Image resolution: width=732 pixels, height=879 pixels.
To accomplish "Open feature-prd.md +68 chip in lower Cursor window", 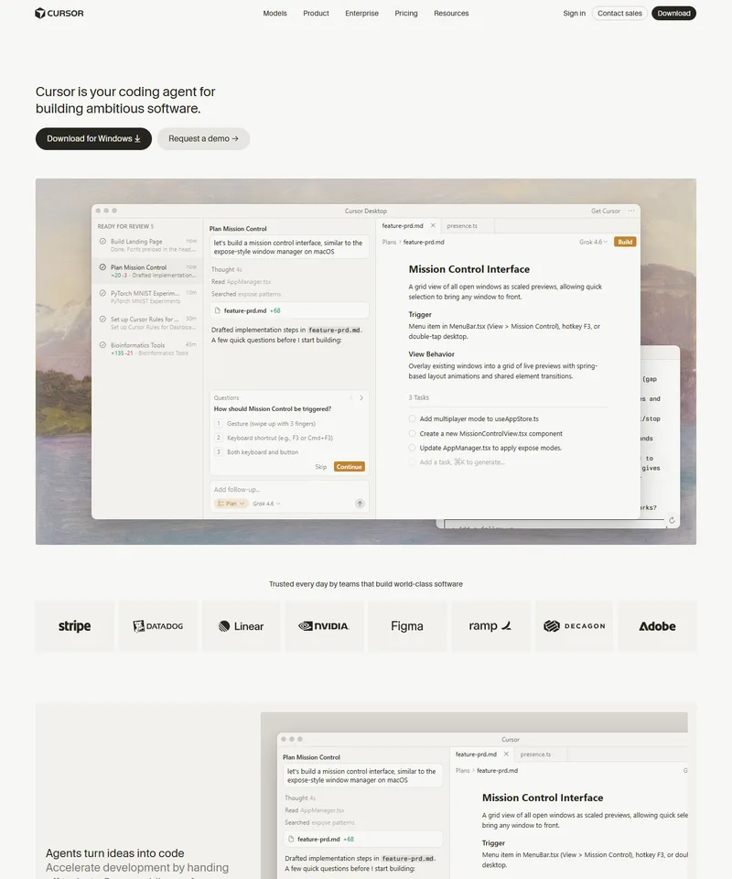I will point(363,840).
